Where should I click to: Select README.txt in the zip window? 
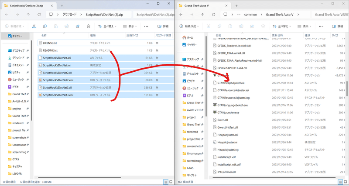106,50
